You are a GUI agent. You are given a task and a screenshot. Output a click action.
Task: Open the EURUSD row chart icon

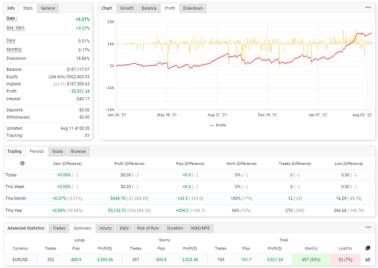pos(368,259)
